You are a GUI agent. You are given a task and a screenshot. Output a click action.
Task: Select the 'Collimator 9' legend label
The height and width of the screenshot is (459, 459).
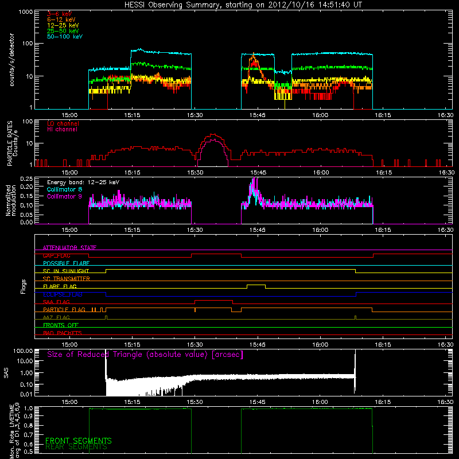click(64, 196)
